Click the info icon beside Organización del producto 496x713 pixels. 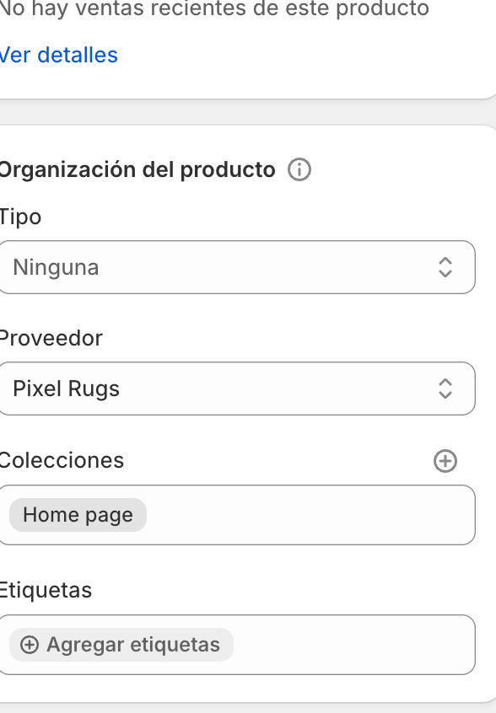click(299, 169)
